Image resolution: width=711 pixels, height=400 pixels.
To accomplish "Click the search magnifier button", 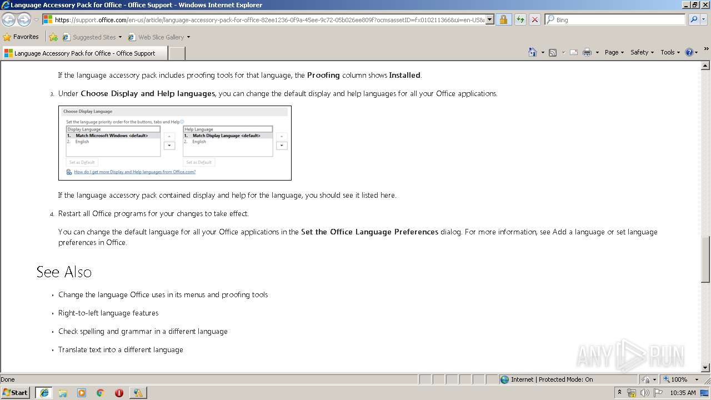I will (693, 20).
